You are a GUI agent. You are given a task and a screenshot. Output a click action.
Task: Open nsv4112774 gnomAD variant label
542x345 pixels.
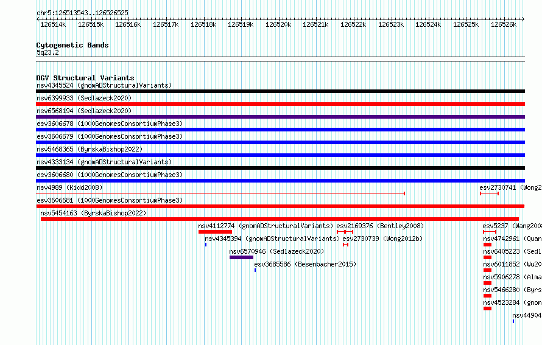click(266, 226)
